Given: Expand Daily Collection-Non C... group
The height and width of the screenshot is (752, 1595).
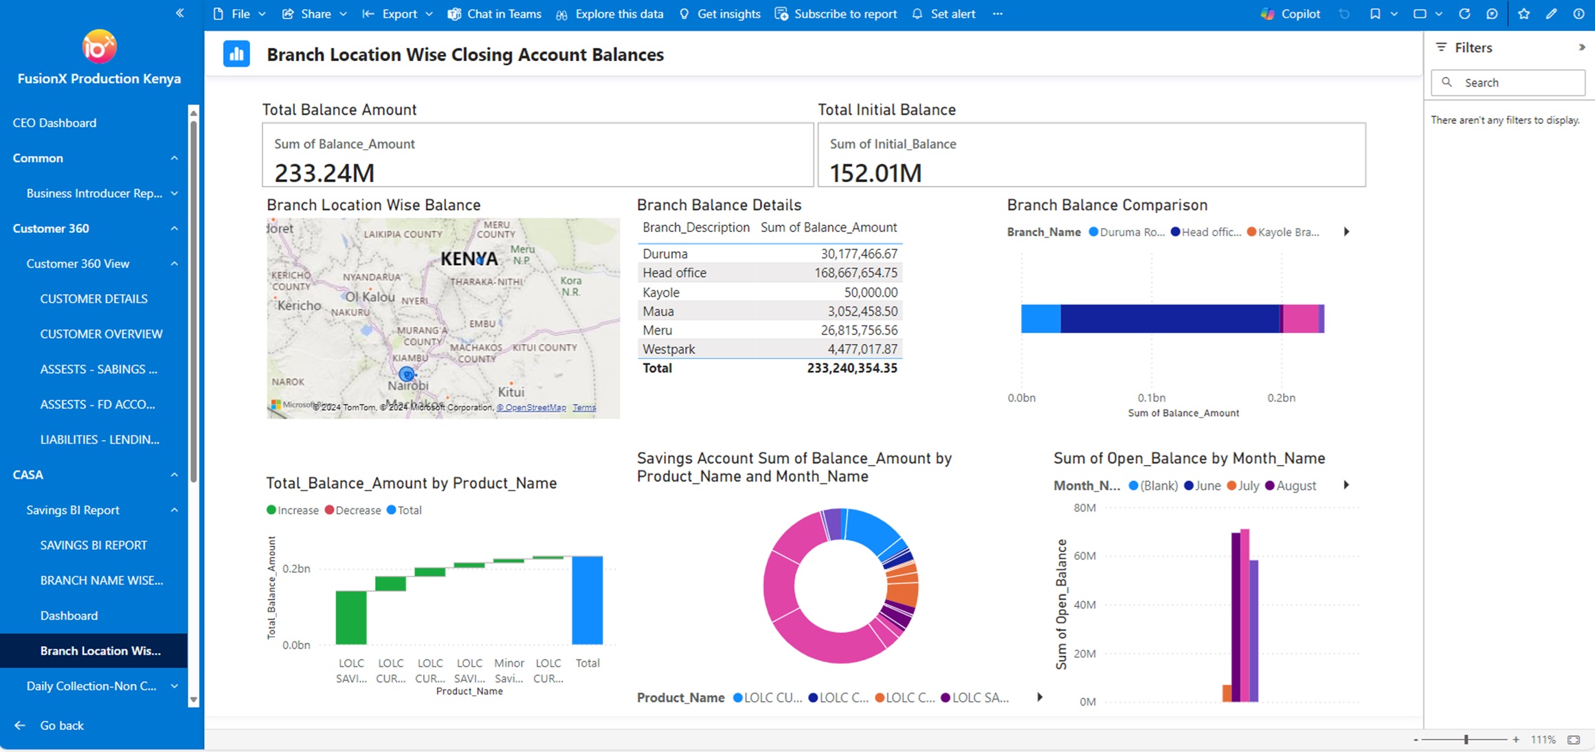Looking at the screenshot, I should pos(174,685).
